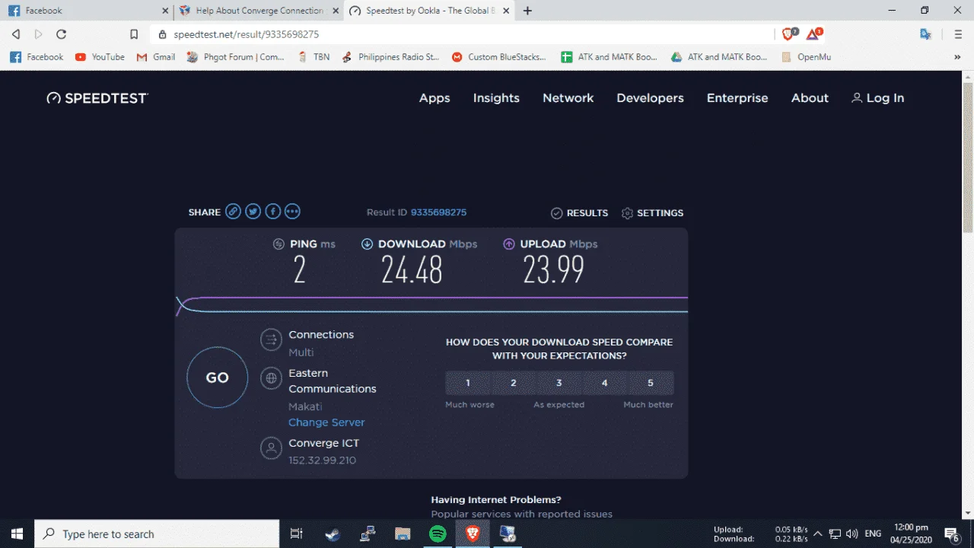This screenshot has width=974, height=548.
Task: Open Task View on the taskbar
Action: tap(297, 534)
